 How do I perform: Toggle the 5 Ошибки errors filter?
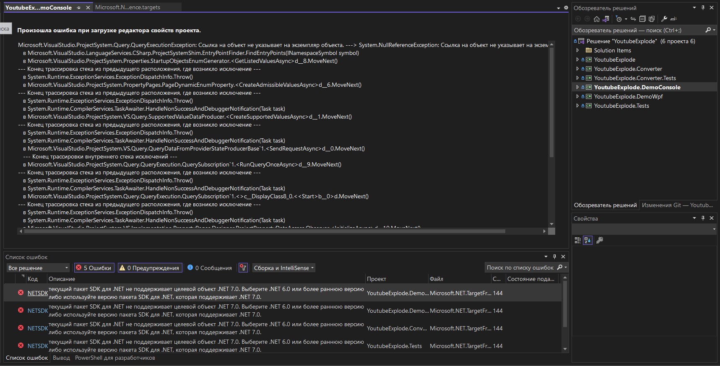tap(94, 268)
